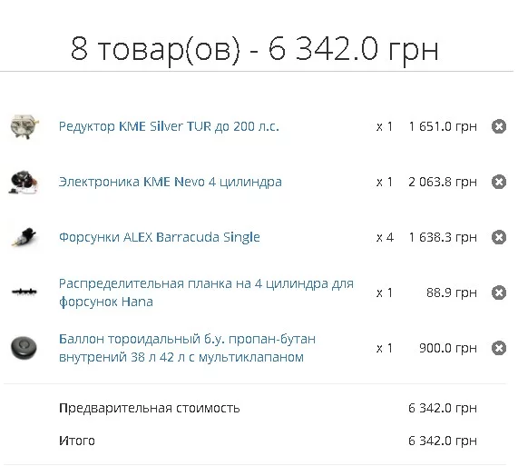Click the distribution rail thumbnail image

[24, 292]
